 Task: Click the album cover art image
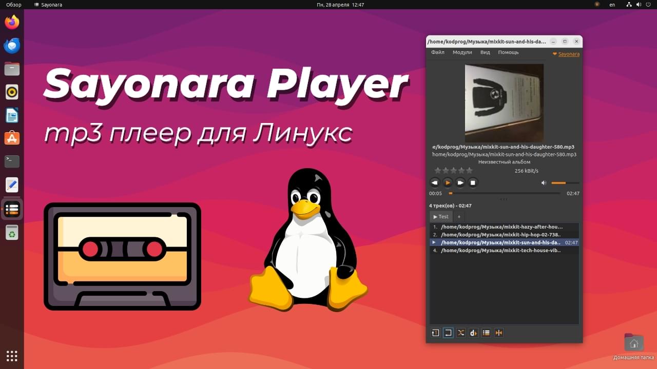click(504, 103)
